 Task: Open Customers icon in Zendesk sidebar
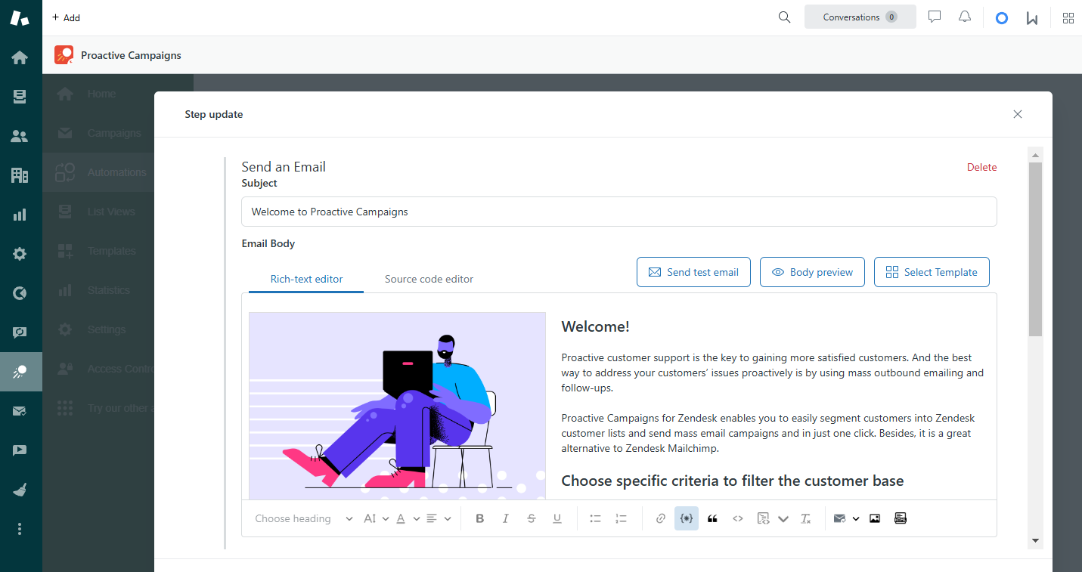tap(20, 136)
